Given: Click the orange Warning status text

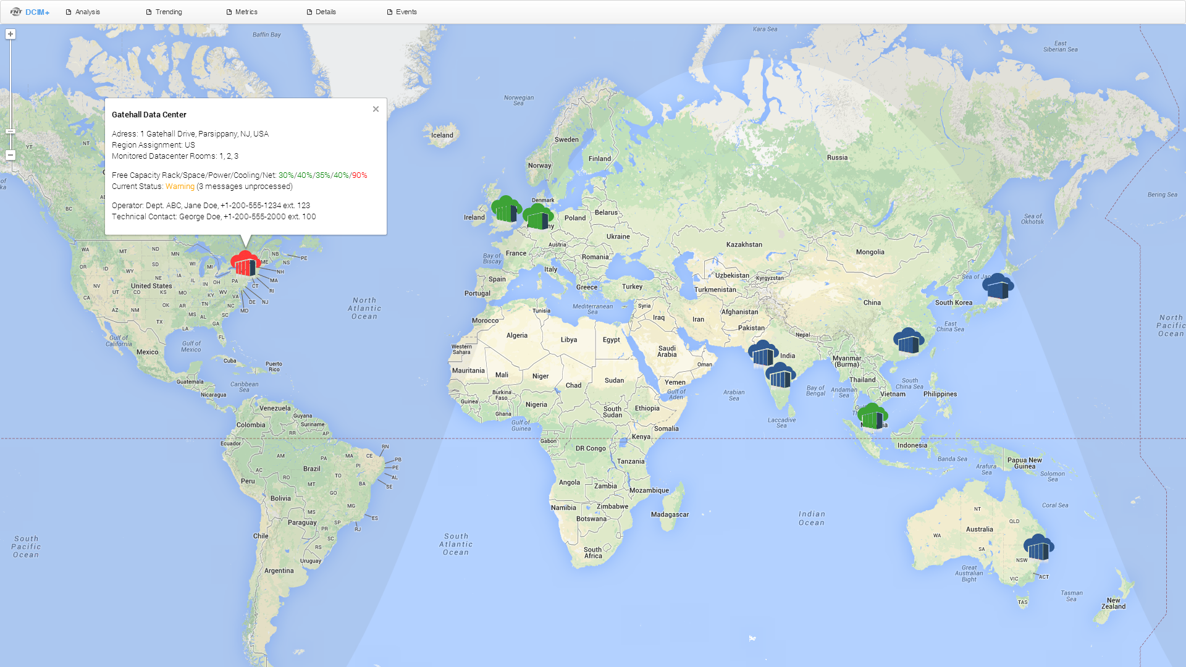Looking at the screenshot, I should click(180, 187).
